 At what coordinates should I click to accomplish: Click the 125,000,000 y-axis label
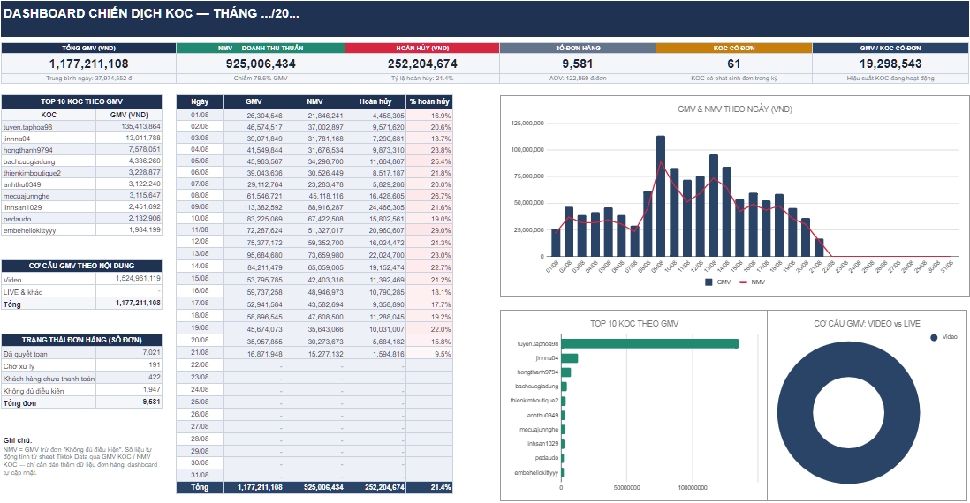527,124
